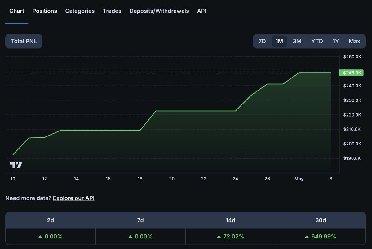372x249 pixels.
Task: Open the Chart tab
Action: 17,11
